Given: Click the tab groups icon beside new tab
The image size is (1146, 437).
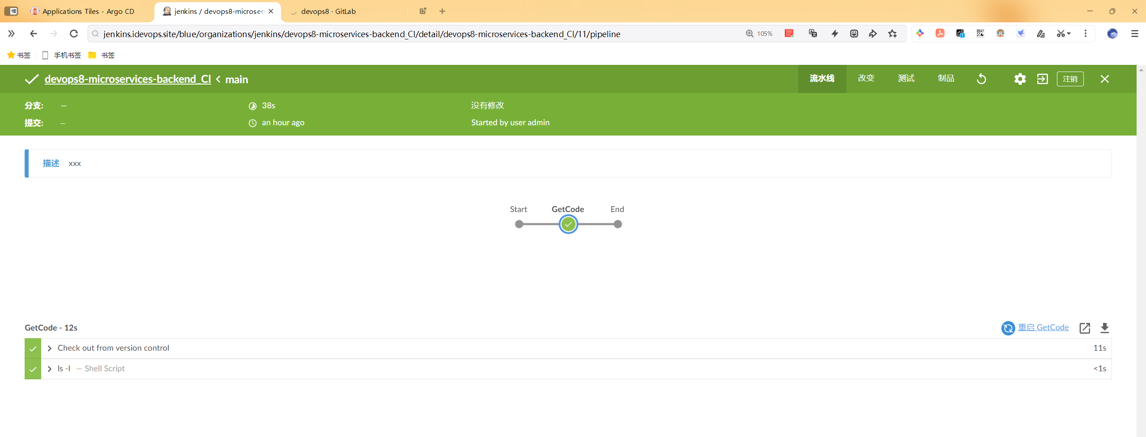Looking at the screenshot, I should (x=423, y=11).
